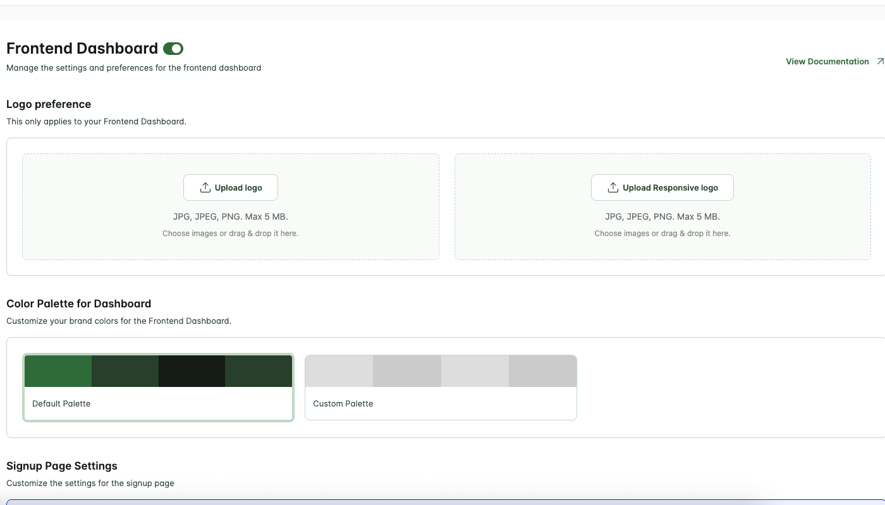
Task: Click the Default Palette label text
Action: (x=61, y=403)
